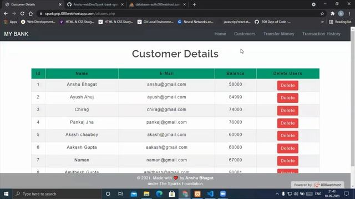Open XAMPP from the taskbar

[197, 194]
